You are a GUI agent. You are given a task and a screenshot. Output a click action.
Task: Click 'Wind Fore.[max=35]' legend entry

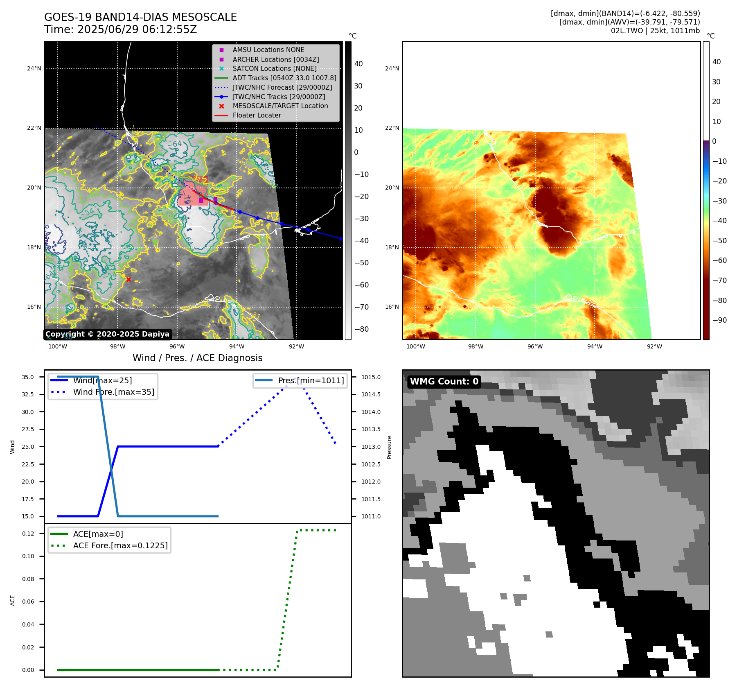(x=114, y=392)
